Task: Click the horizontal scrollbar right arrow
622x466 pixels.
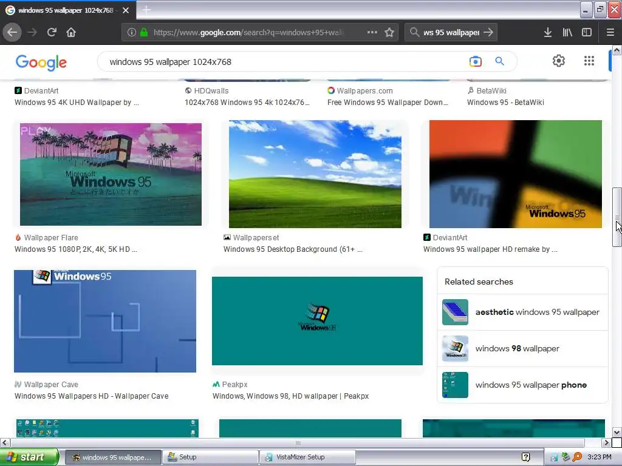Action: (606, 442)
